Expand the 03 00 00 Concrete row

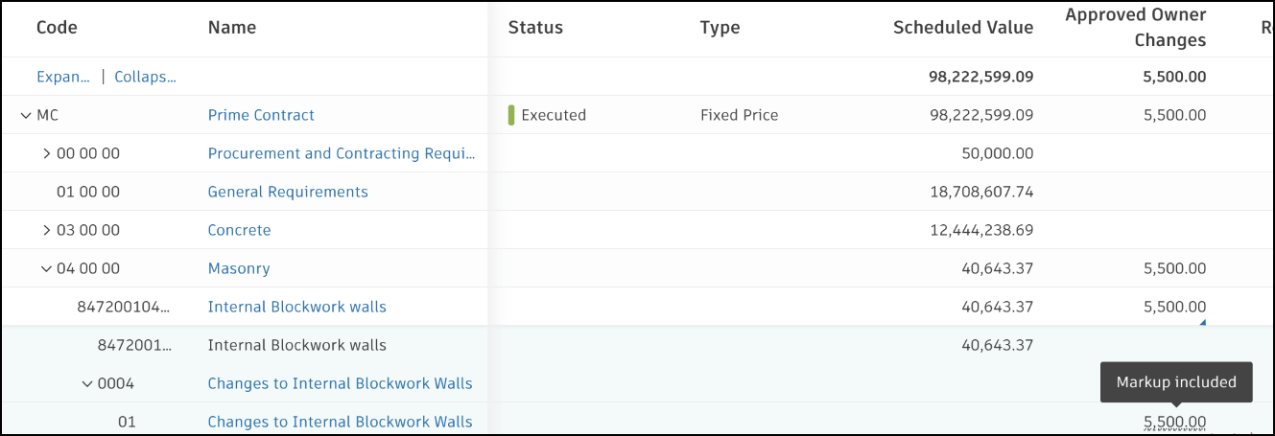coord(46,230)
